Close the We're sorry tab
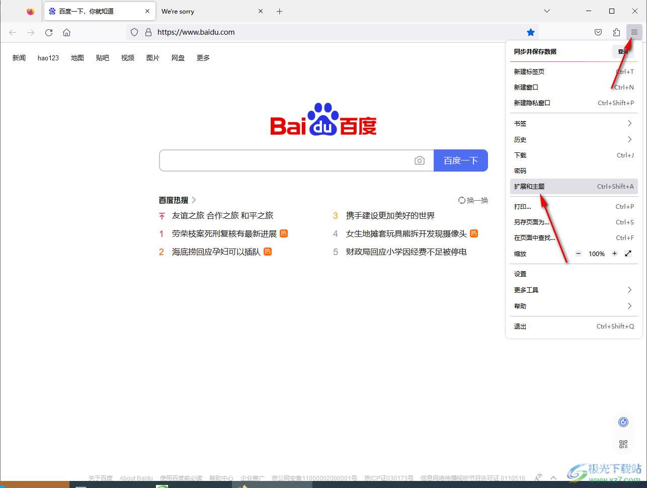Screen dimensions: 647x488 [x=261, y=11]
